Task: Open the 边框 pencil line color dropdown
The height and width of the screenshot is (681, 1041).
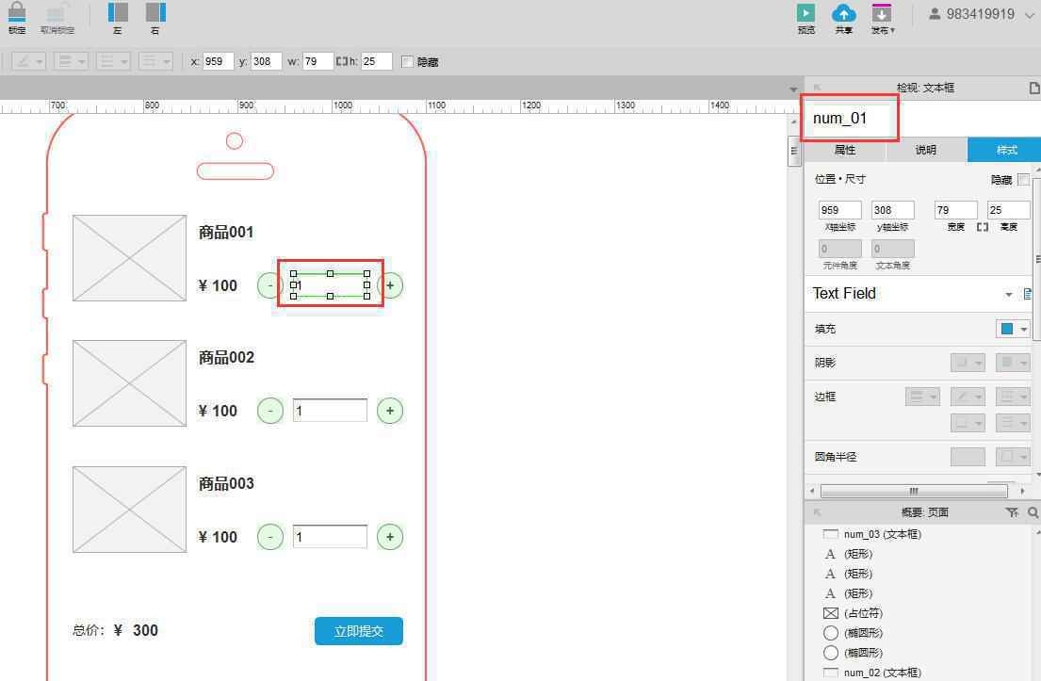Action: pyautogui.click(x=968, y=397)
